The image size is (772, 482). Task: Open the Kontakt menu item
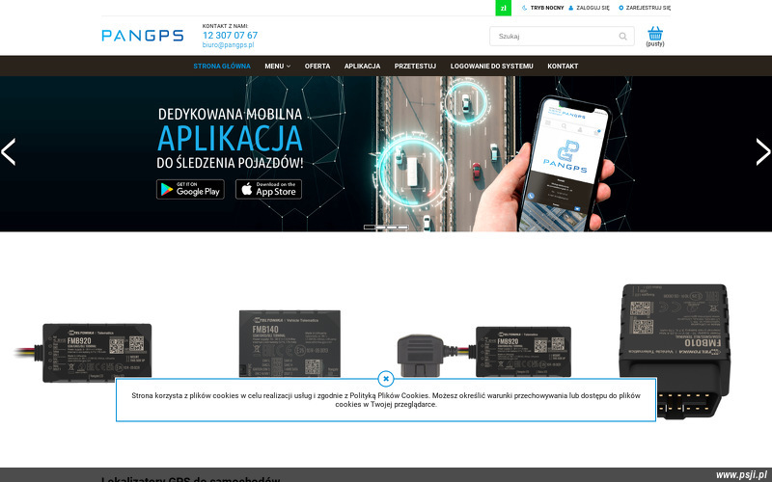(x=563, y=66)
